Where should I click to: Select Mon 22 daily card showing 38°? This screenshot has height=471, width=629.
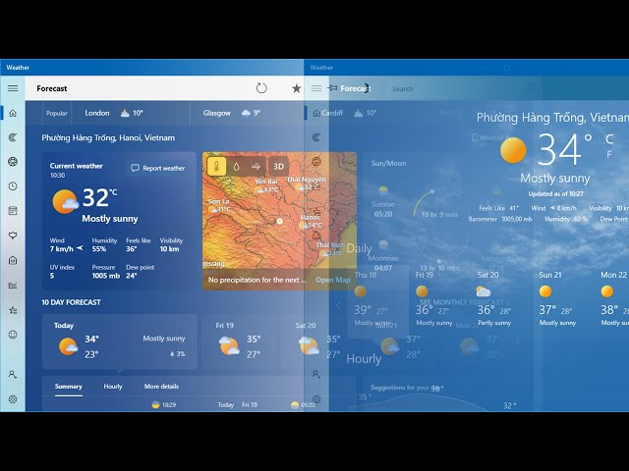click(x=613, y=298)
